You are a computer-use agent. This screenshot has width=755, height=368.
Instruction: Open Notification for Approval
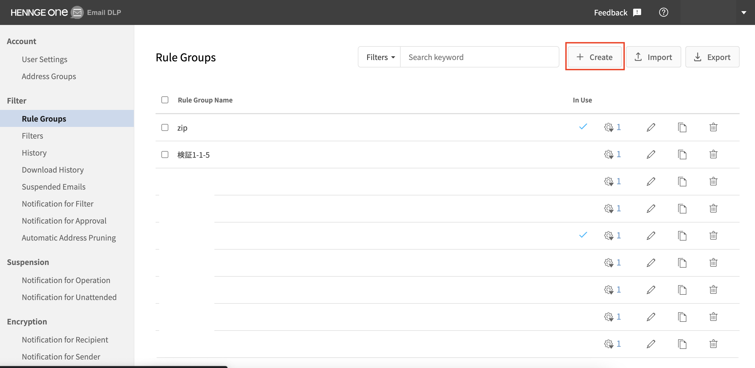(64, 221)
